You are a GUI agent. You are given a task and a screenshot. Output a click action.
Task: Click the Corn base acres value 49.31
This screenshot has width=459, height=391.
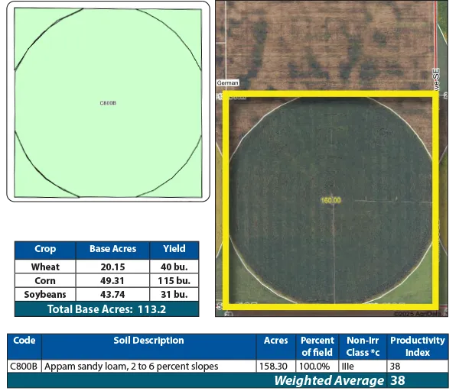pos(112,281)
